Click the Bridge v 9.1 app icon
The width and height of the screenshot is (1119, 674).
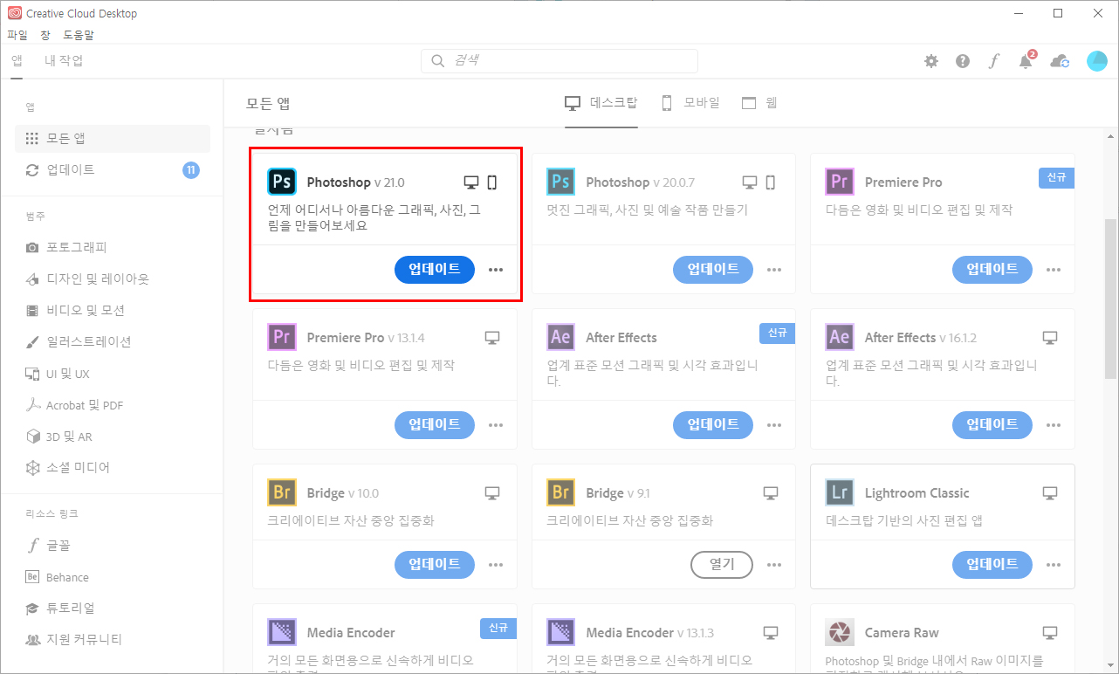click(x=560, y=492)
